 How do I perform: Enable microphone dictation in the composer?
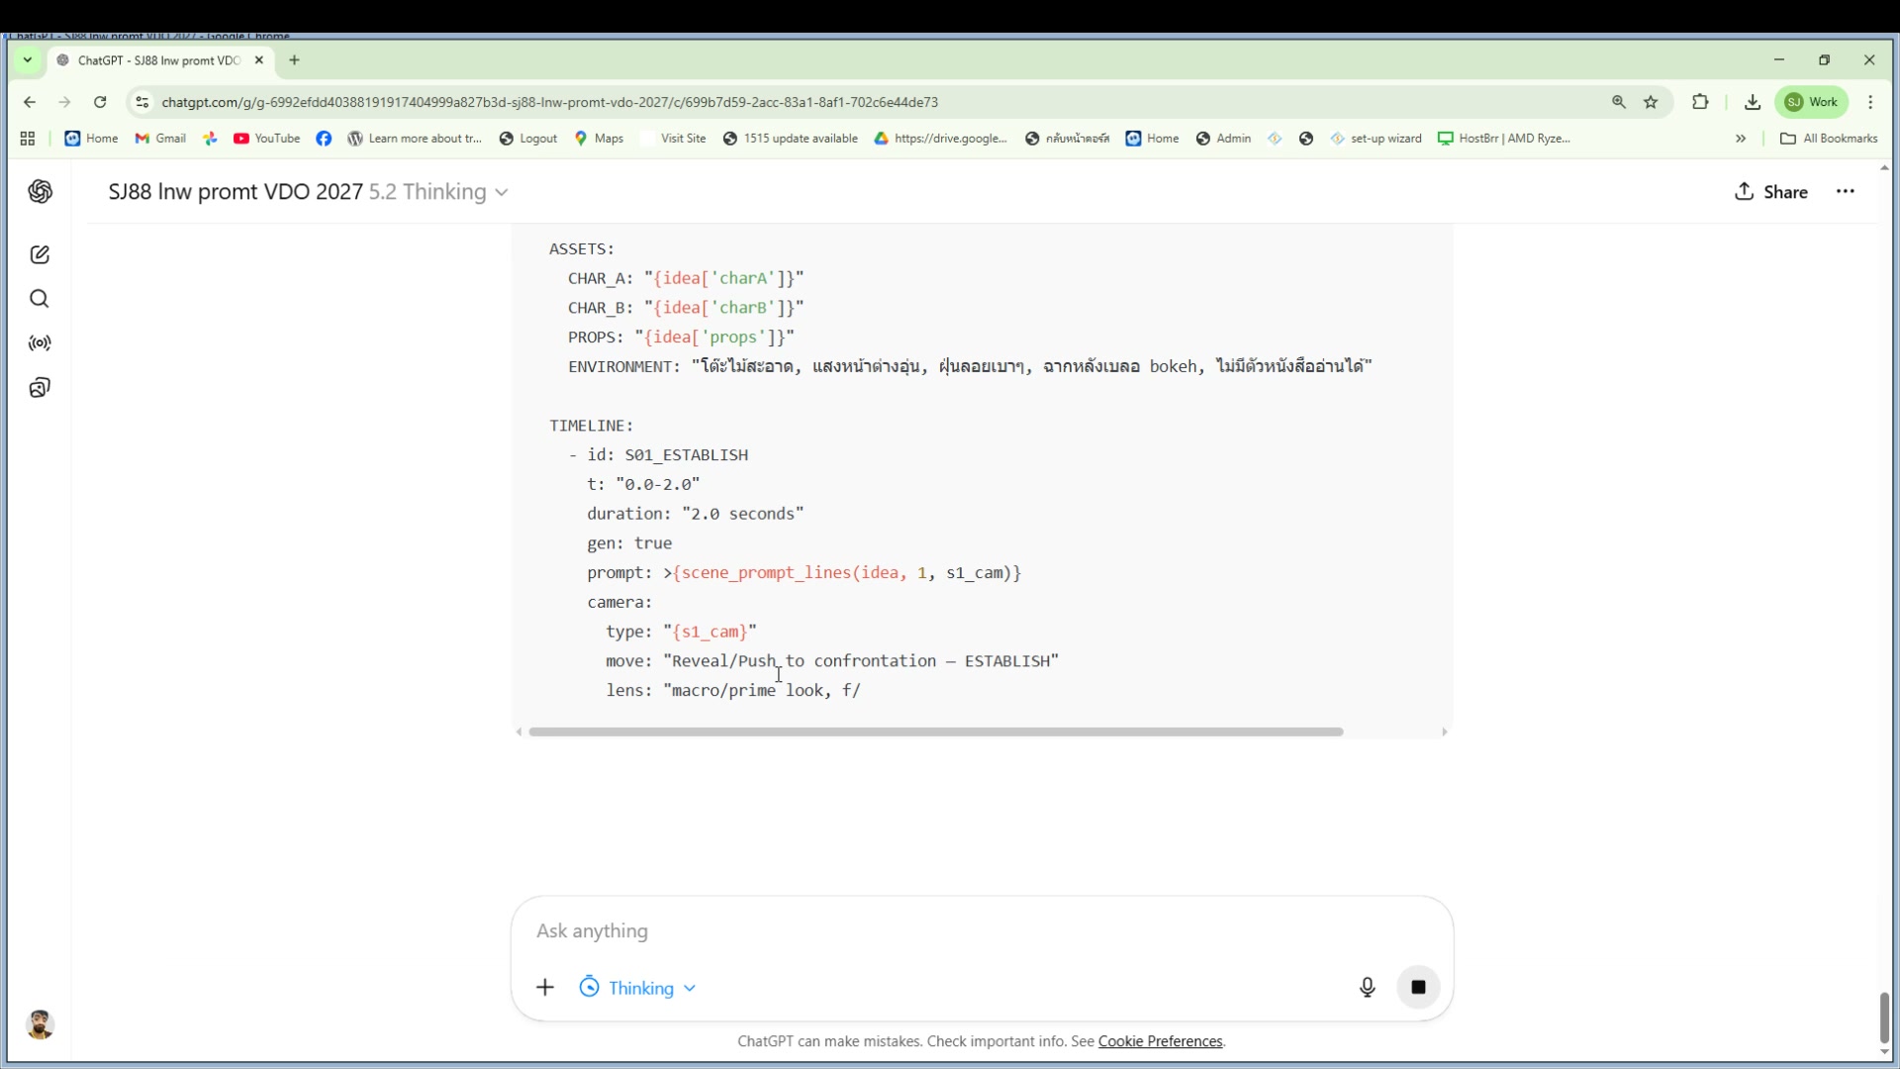click(x=1367, y=987)
